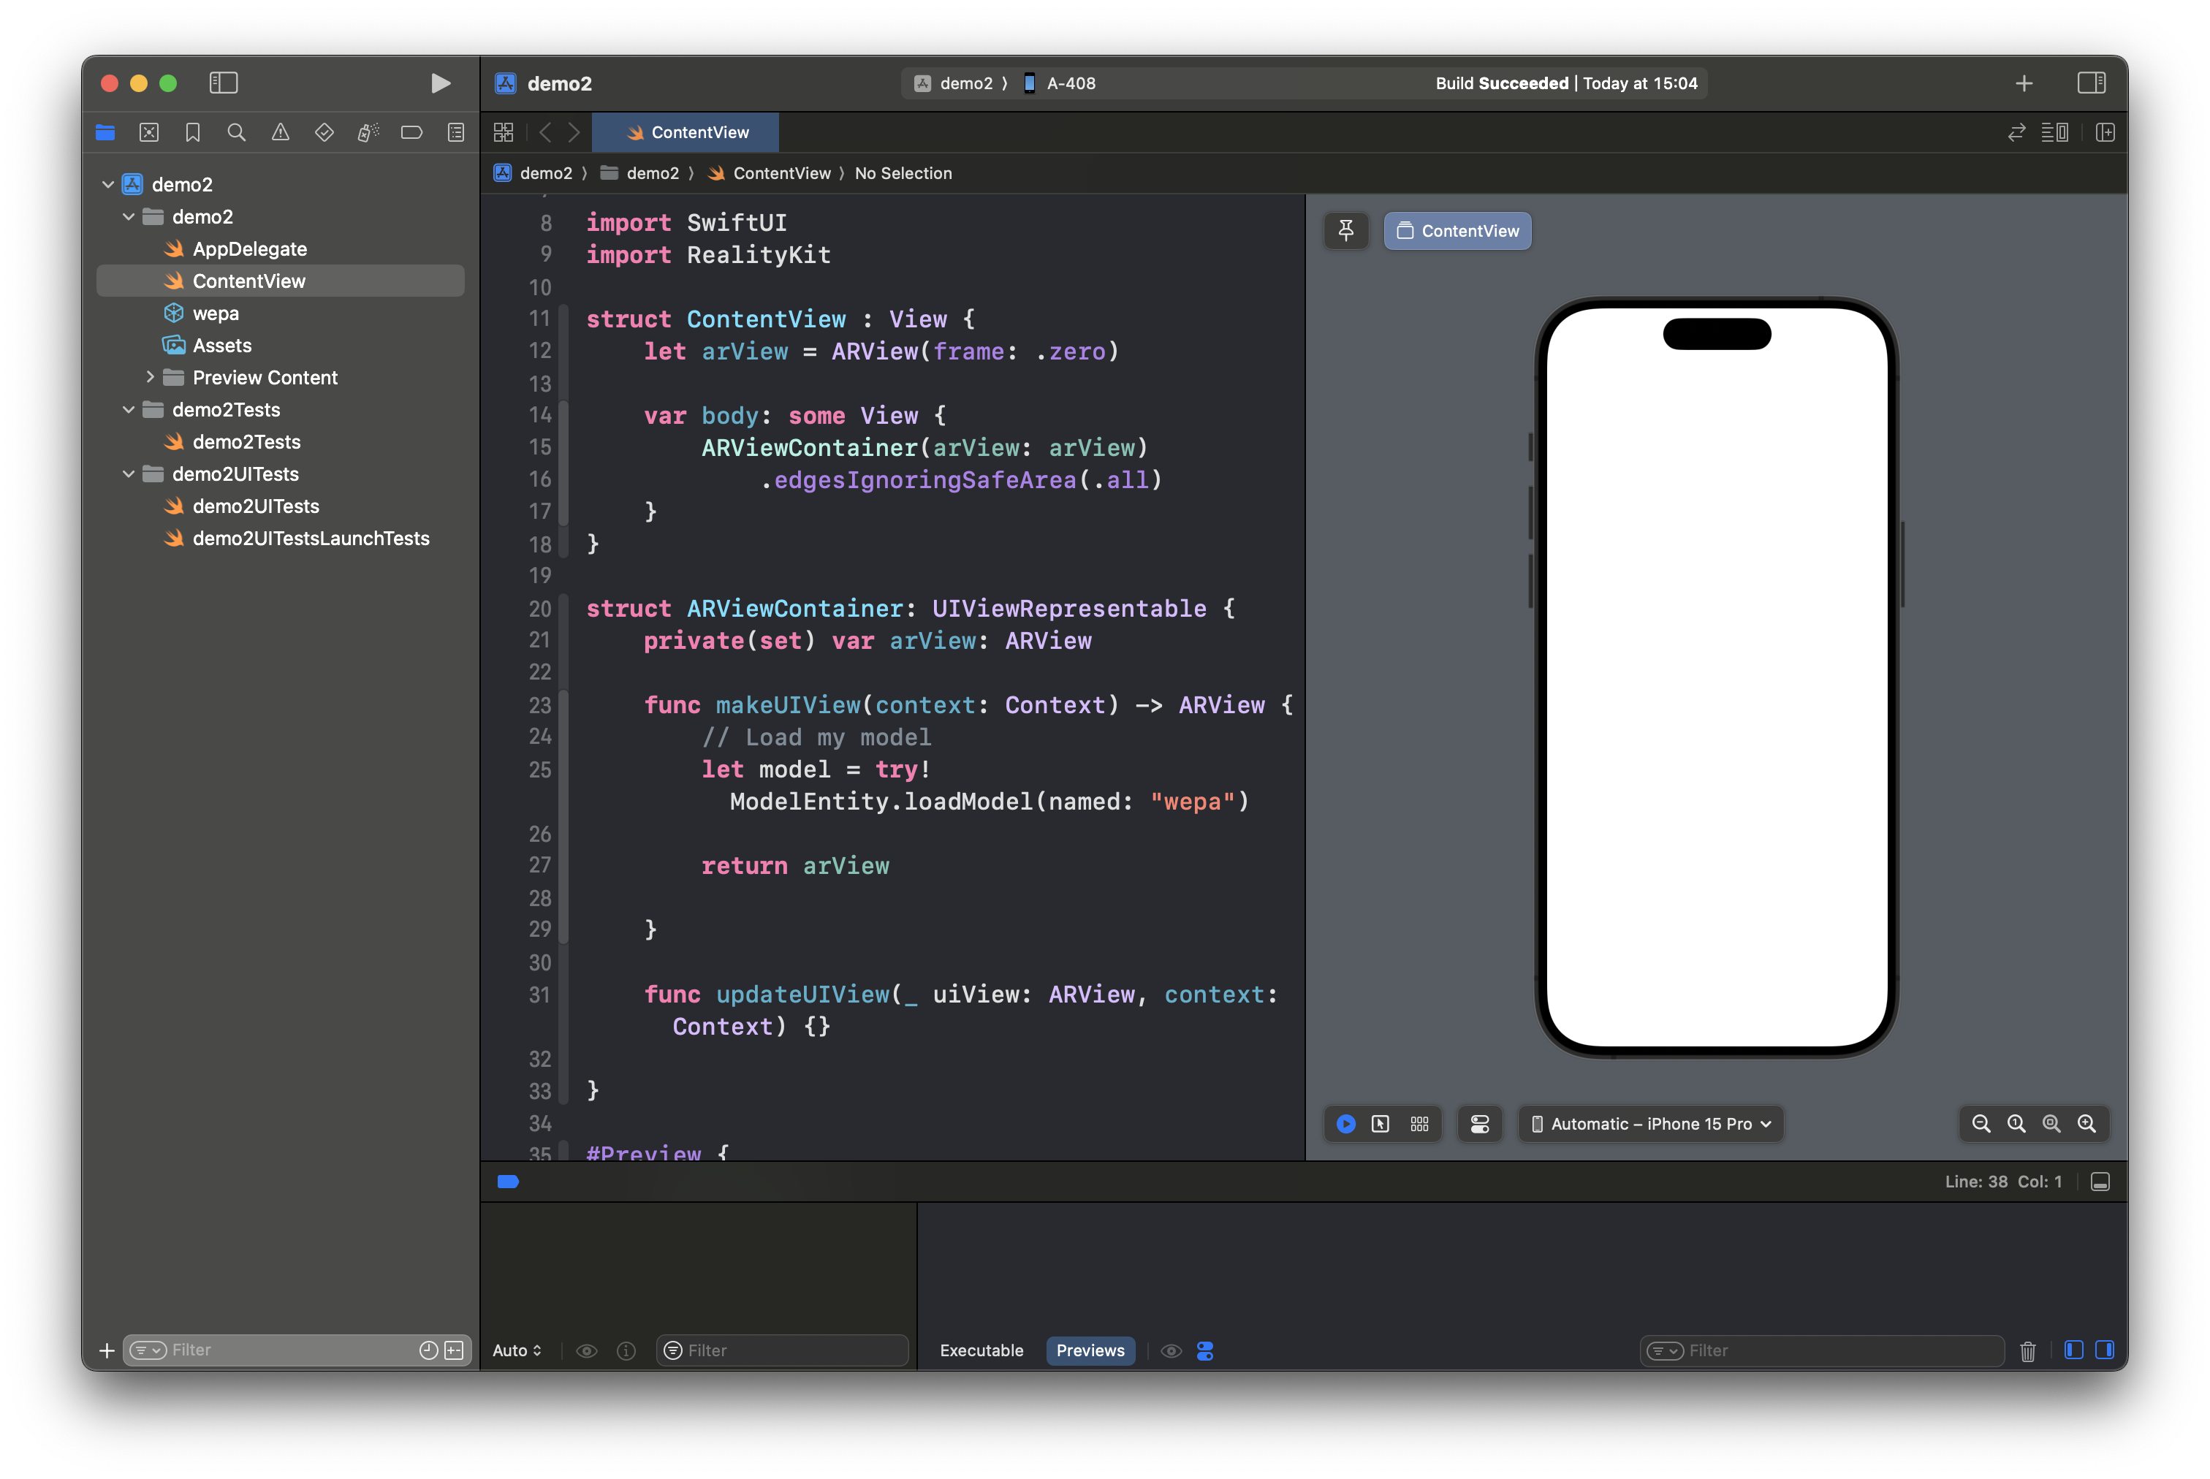Open the Report navigator
2210x1479 pixels.
(455, 132)
